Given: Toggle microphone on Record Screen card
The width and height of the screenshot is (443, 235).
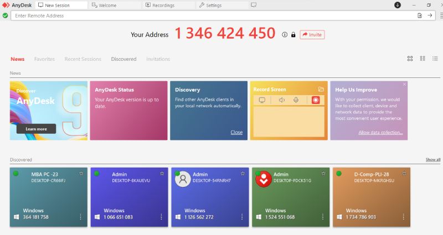Looking at the screenshot, I should (296, 100).
